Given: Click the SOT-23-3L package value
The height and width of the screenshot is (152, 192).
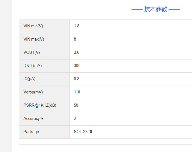Looking at the screenshot, I should click(x=83, y=132).
